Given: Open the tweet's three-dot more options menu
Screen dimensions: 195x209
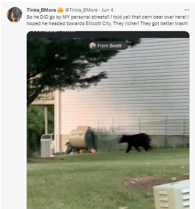Looking at the screenshot, I should coord(187,10).
